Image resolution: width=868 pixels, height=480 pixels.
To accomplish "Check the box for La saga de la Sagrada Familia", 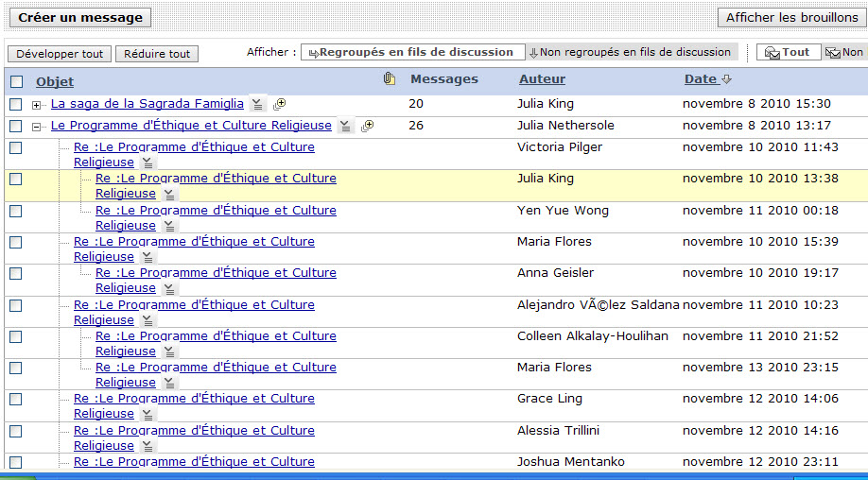I will 16,104.
